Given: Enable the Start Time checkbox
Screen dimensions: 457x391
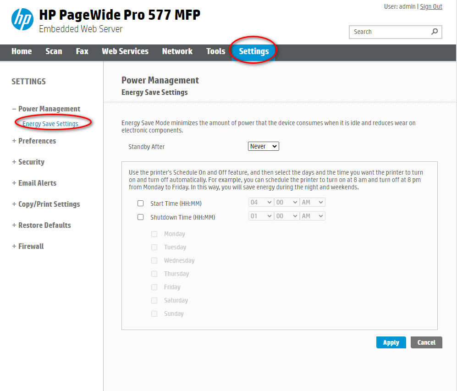Looking at the screenshot, I should pos(140,203).
